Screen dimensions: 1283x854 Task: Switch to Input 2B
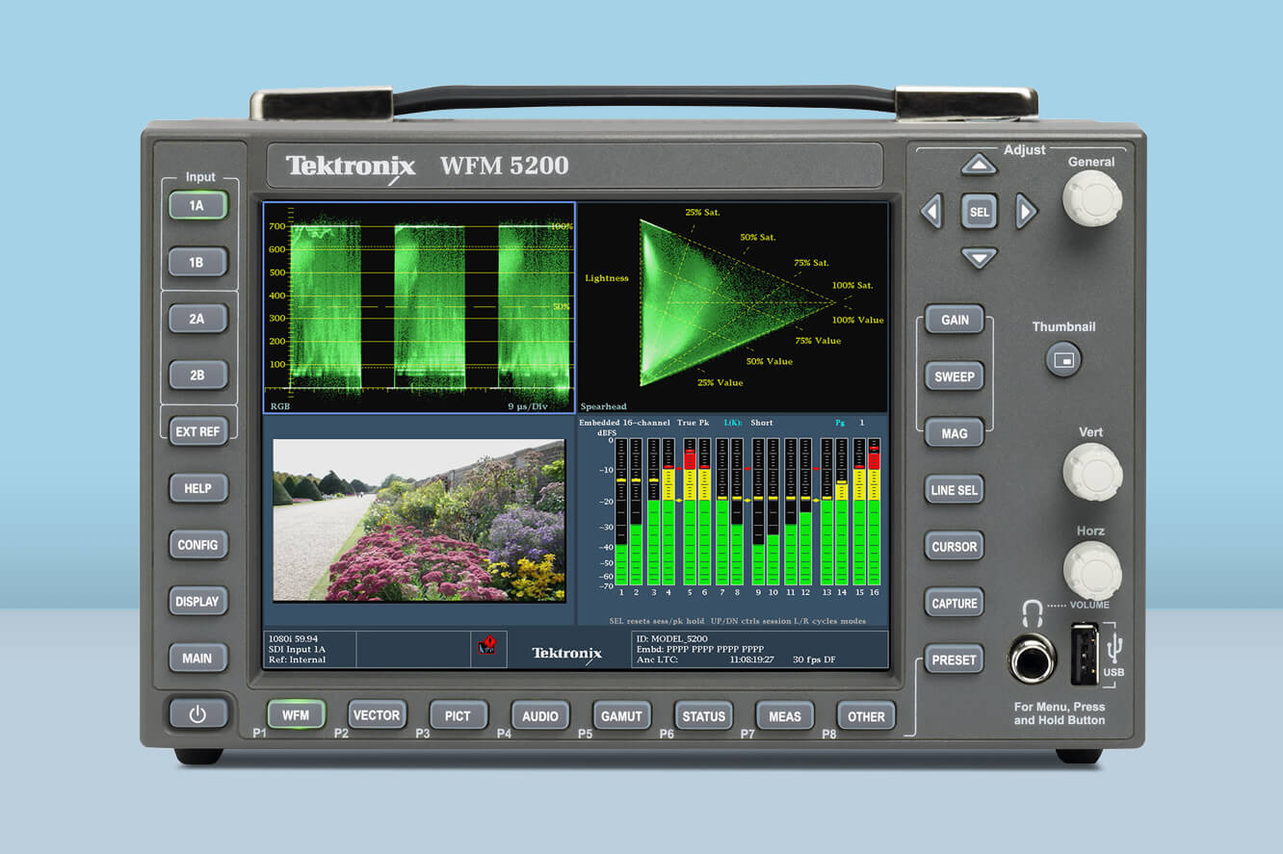pyautogui.click(x=197, y=375)
